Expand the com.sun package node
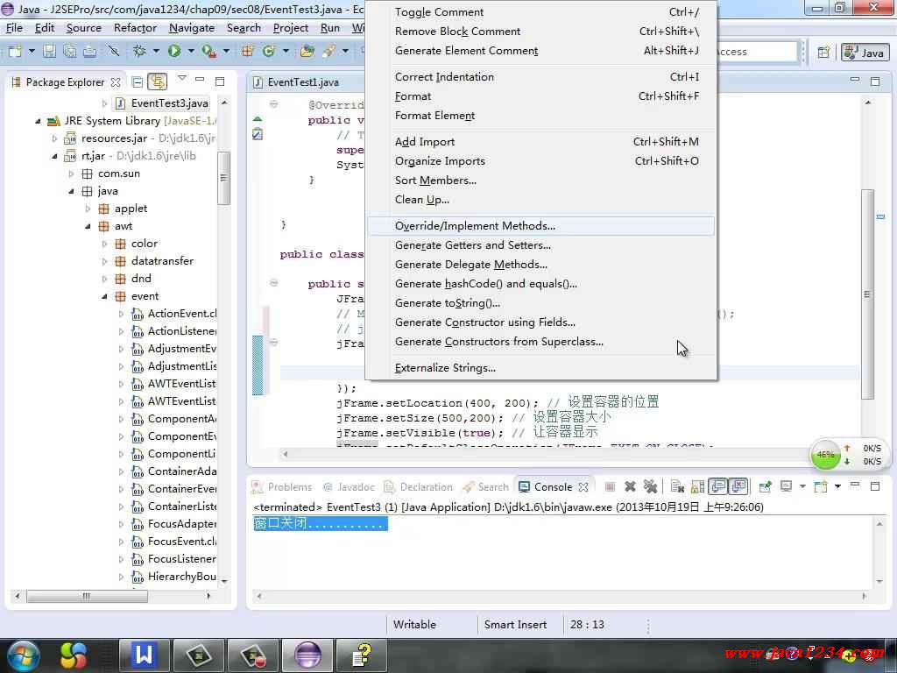 click(71, 174)
